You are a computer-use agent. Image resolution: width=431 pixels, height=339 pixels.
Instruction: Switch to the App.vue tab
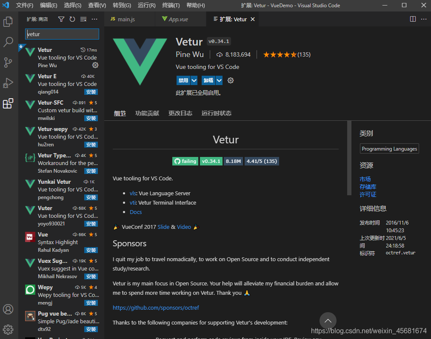click(x=180, y=19)
